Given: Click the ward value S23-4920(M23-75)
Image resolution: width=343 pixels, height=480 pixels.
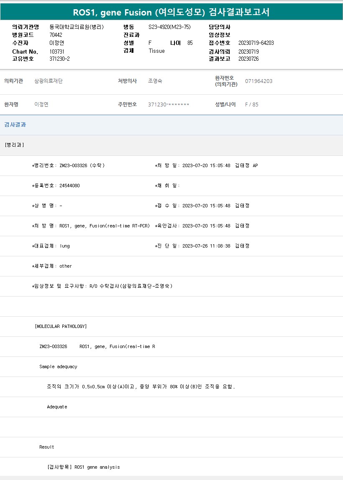Looking at the screenshot, I should point(169,27).
